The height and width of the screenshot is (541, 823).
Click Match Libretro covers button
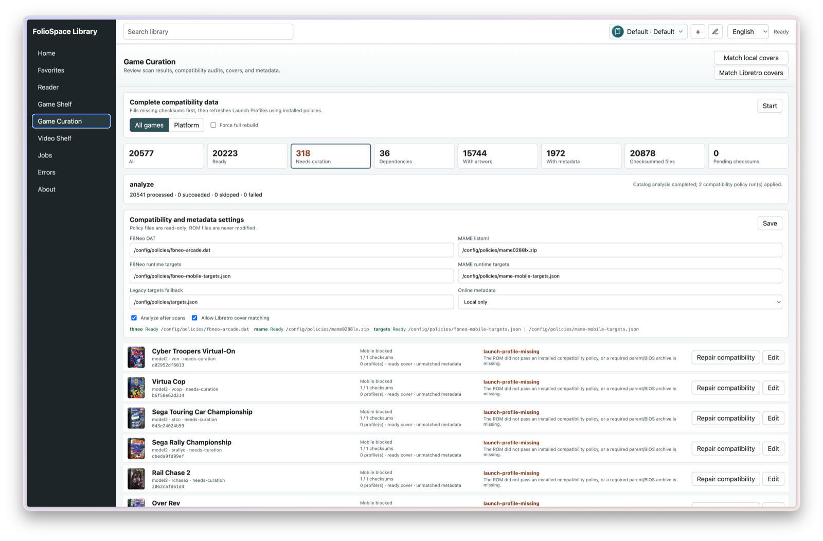(x=751, y=73)
